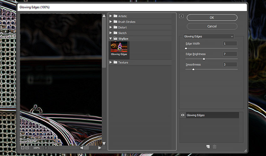
Task: Click the Smoothness value field
Action: coord(230,65)
